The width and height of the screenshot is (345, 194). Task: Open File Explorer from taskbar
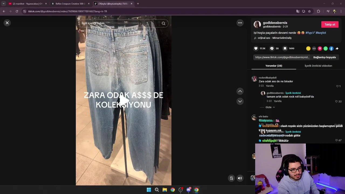coord(165,190)
